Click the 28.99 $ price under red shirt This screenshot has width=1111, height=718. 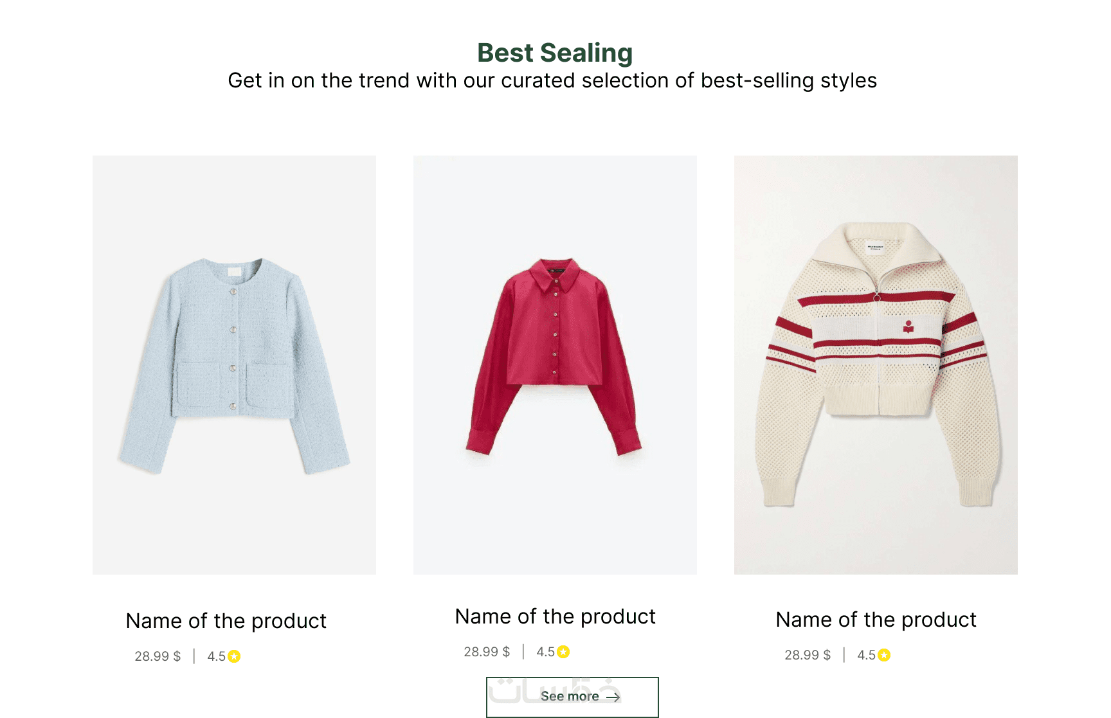click(487, 652)
